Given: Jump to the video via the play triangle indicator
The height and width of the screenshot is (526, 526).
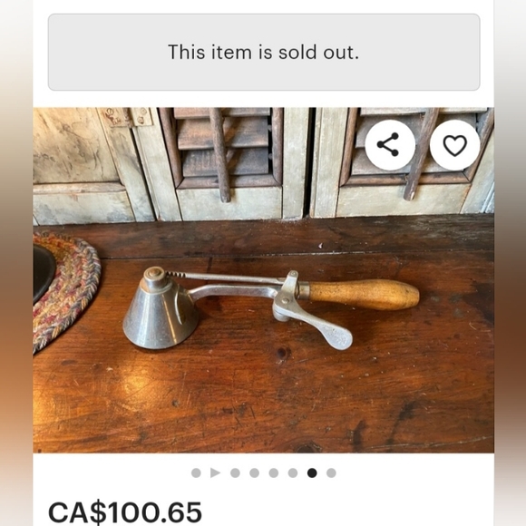Looking at the screenshot, I should tap(215, 473).
